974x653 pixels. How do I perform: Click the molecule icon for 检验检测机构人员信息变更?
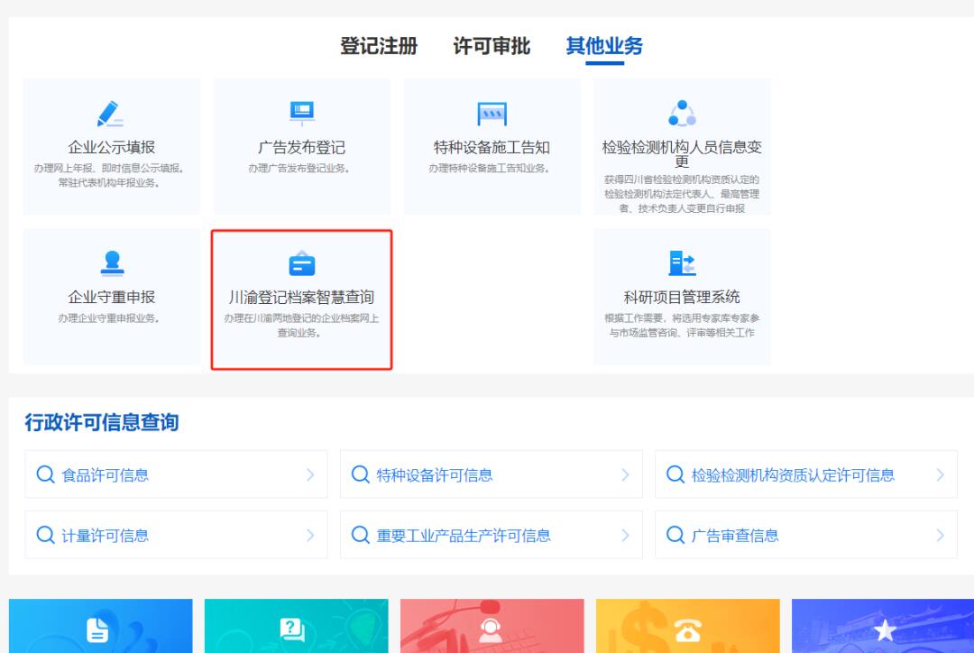pyautogui.click(x=683, y=110)
